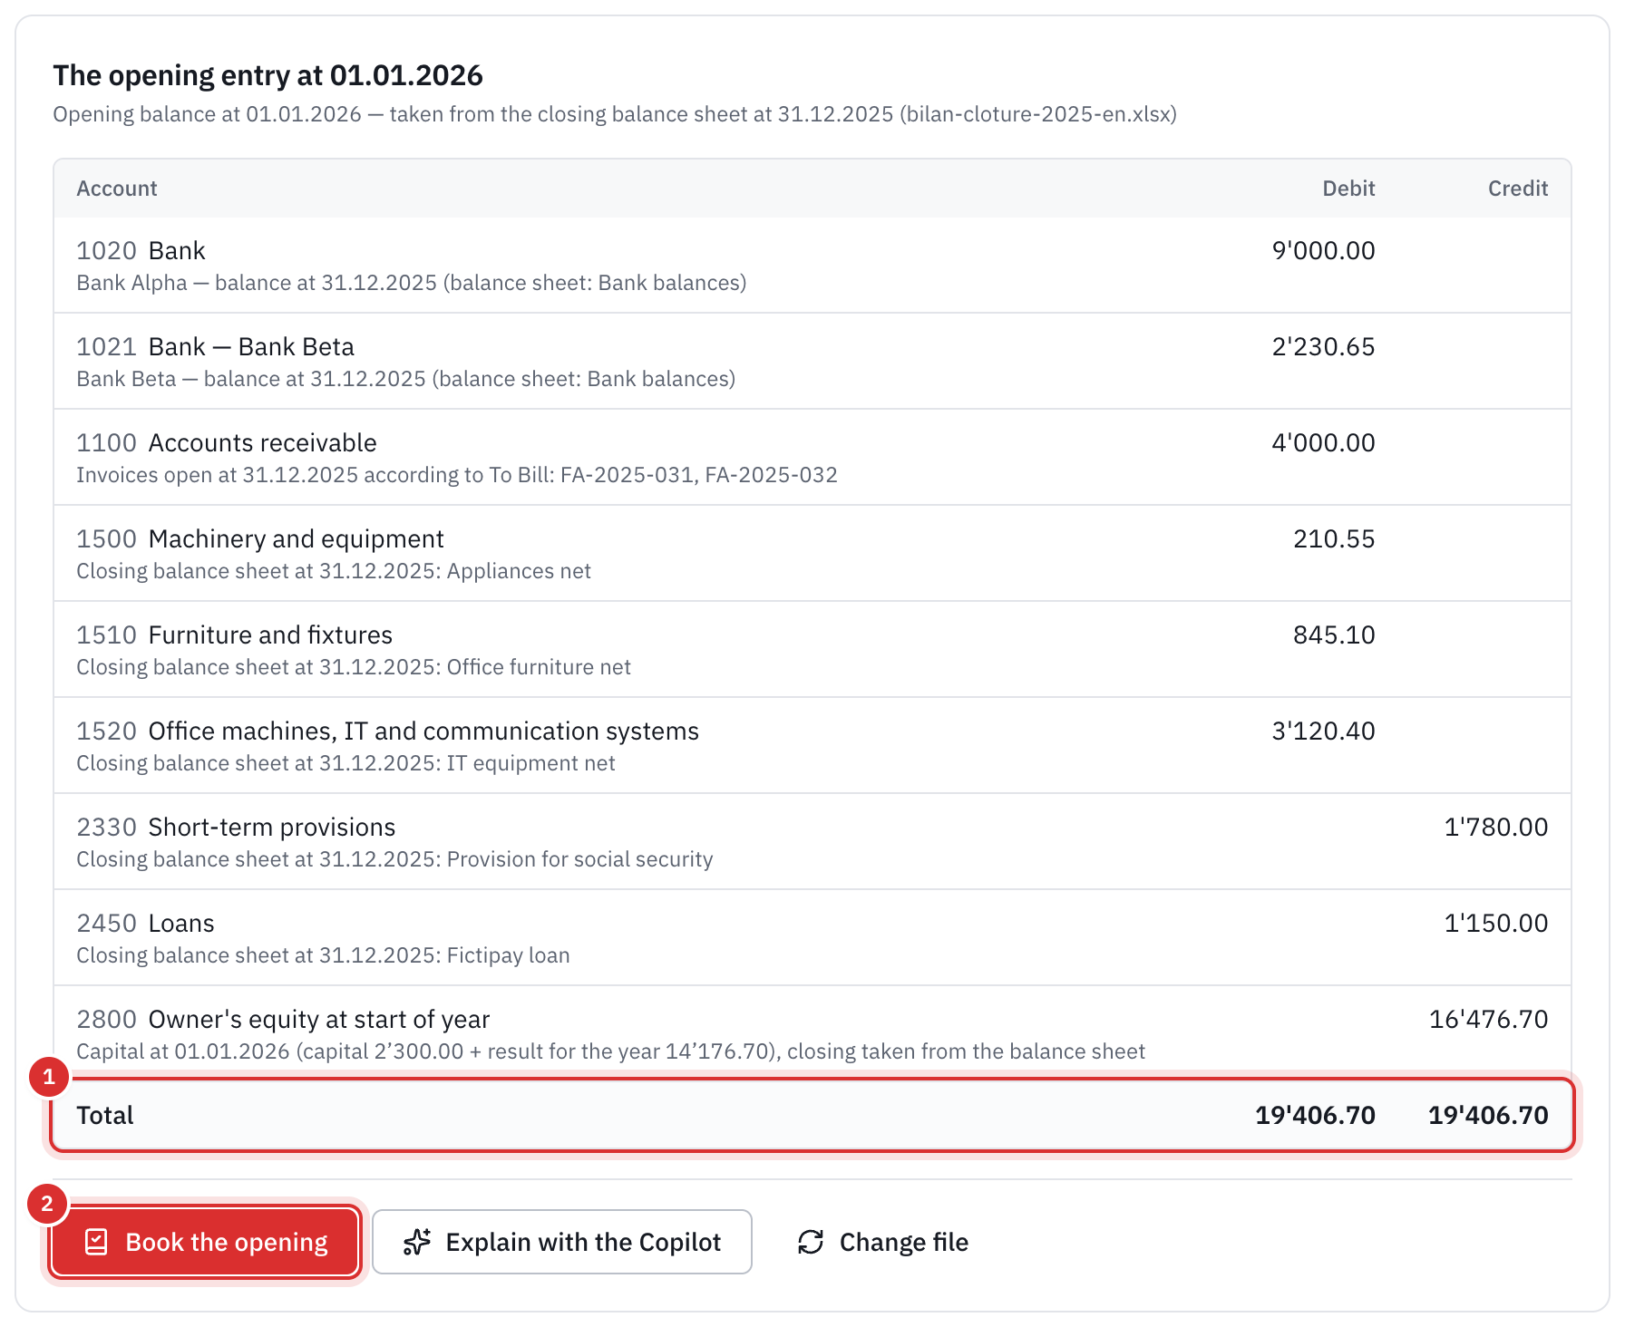Click the Debit column header

coord(1348,189)
